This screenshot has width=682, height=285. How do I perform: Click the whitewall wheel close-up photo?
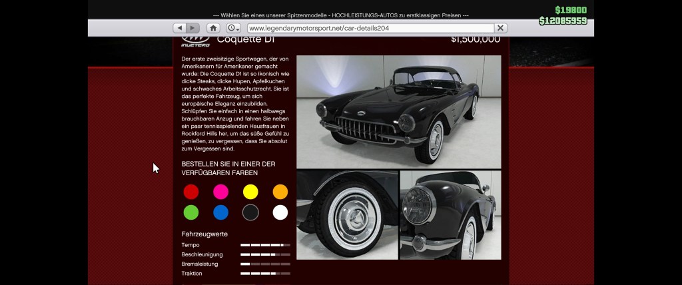click(x=347, y=215)
